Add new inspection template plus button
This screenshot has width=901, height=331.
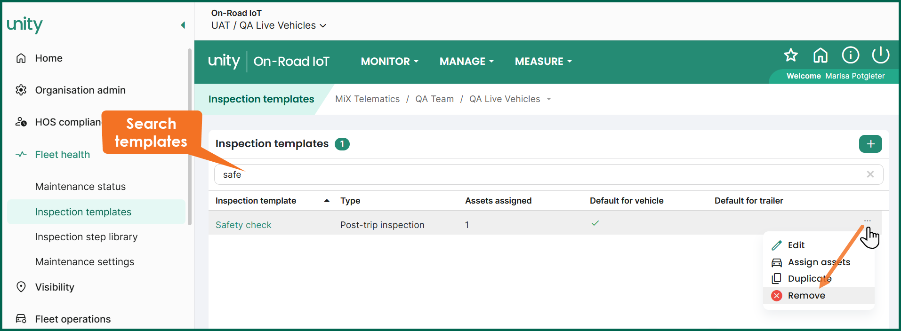(x=870, y=144)
